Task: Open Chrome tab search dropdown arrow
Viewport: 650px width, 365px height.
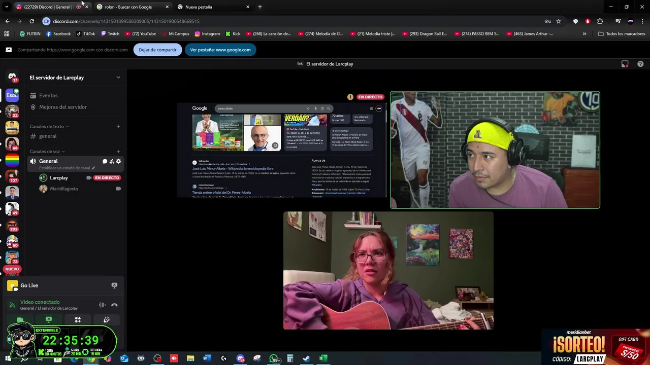Action: tap(7, 7)
